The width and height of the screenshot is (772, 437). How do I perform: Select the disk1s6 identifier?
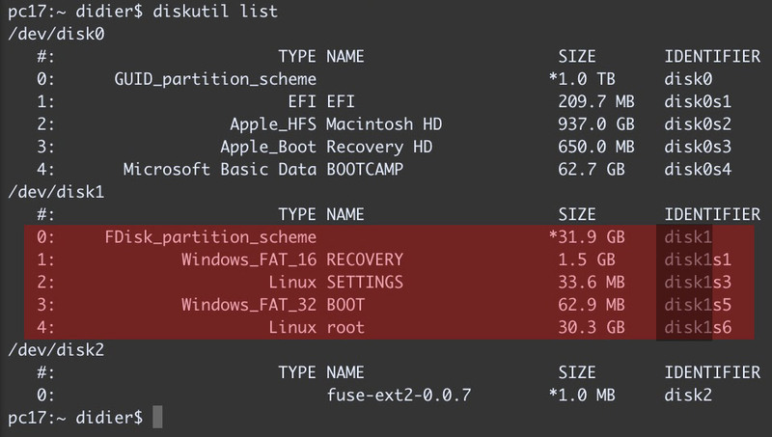coord(698,328)
